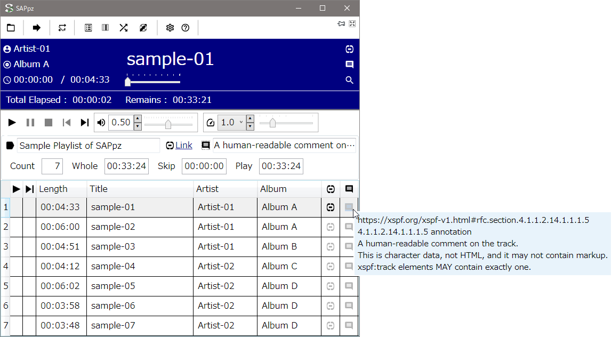Click the play-flag column header icon
Viewport: 612px width, 337px height.
pos(17,189)
